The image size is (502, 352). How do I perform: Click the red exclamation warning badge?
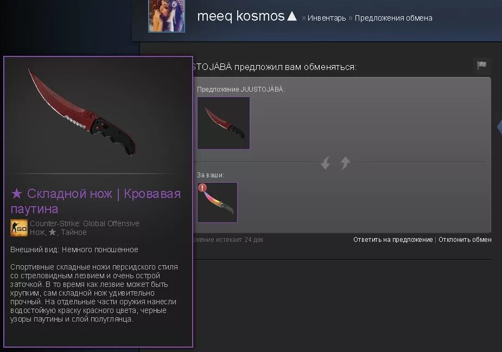click(x=202, y=188)
